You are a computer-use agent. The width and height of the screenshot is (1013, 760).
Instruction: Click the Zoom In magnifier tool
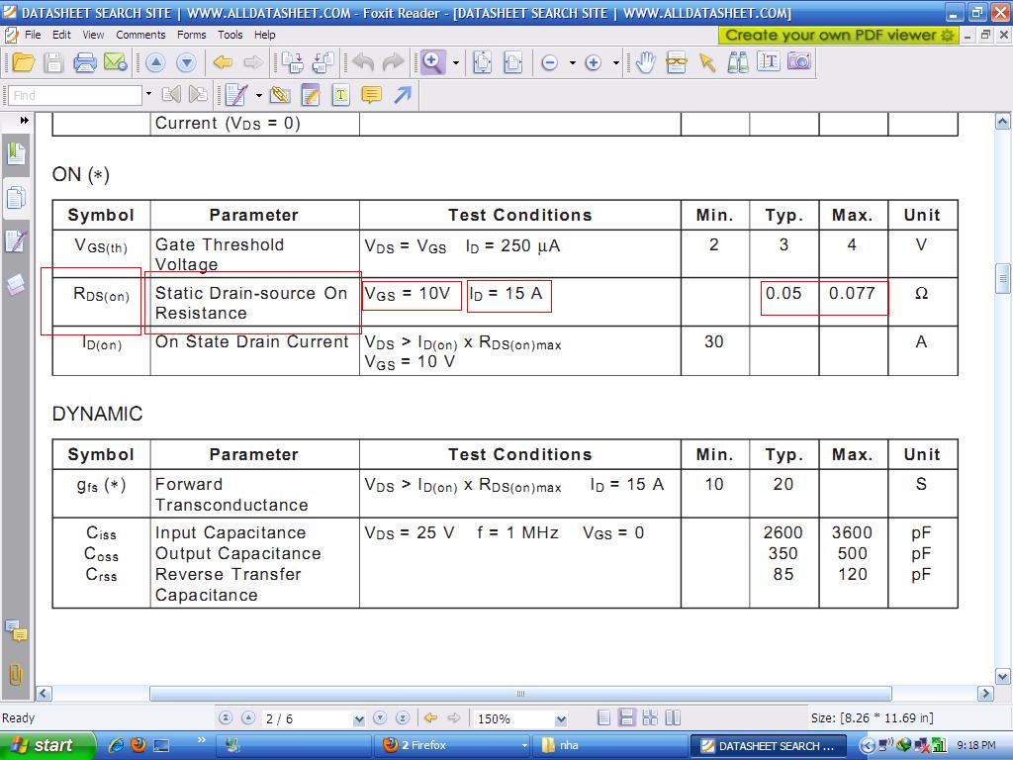432,62
